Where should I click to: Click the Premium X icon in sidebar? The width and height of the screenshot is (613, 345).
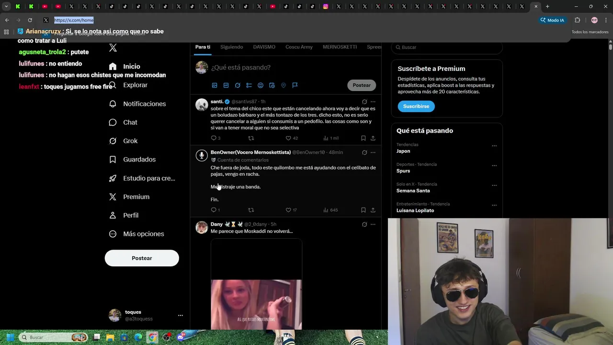click(113, 197)
